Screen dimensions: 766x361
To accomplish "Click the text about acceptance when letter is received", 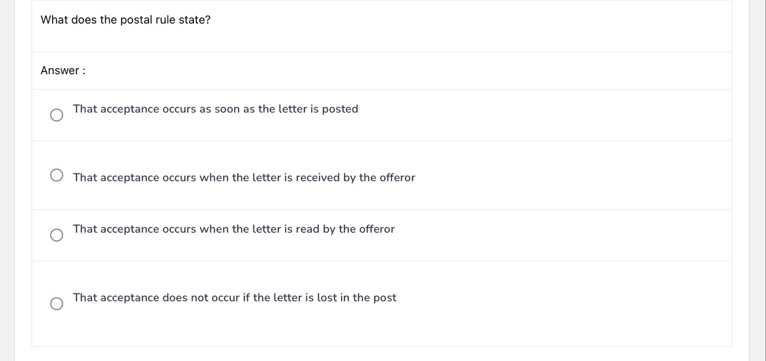I will click(x=244, y=178).
